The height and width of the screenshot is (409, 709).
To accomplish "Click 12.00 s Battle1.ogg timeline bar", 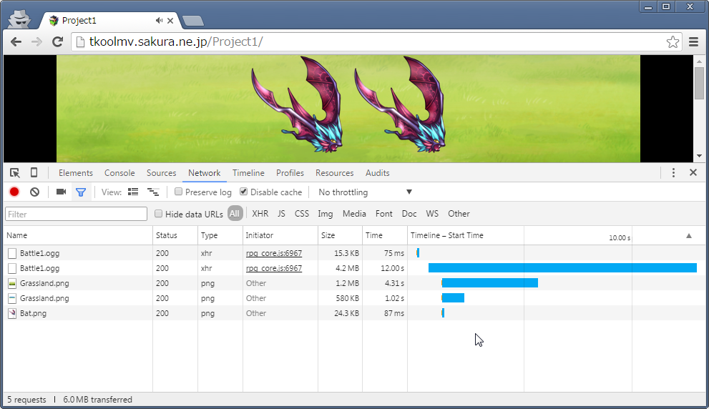I will [562, 268].
